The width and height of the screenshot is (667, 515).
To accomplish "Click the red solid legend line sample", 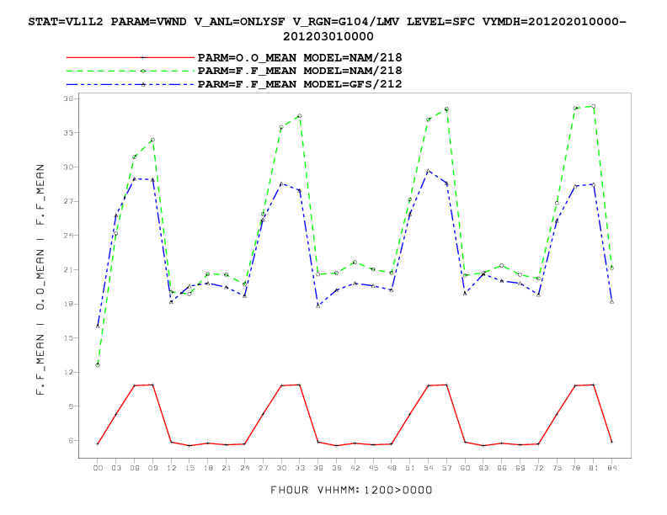I will tap(131, 57).
